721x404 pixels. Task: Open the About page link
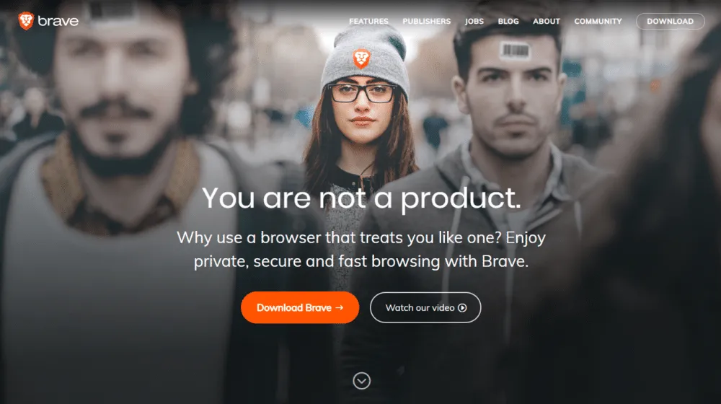(x=547, y=21)
